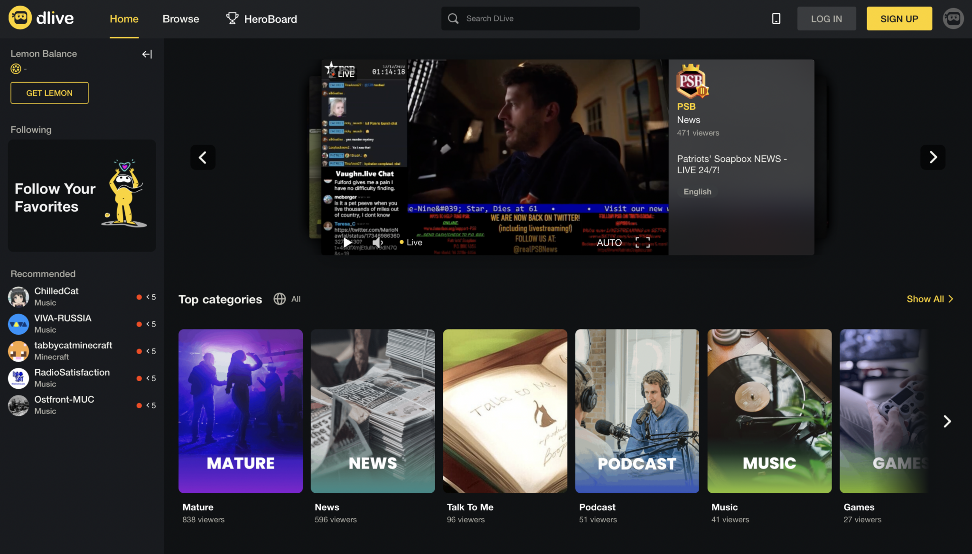Click the goggles avatar icon top right

tap(953, 18)
